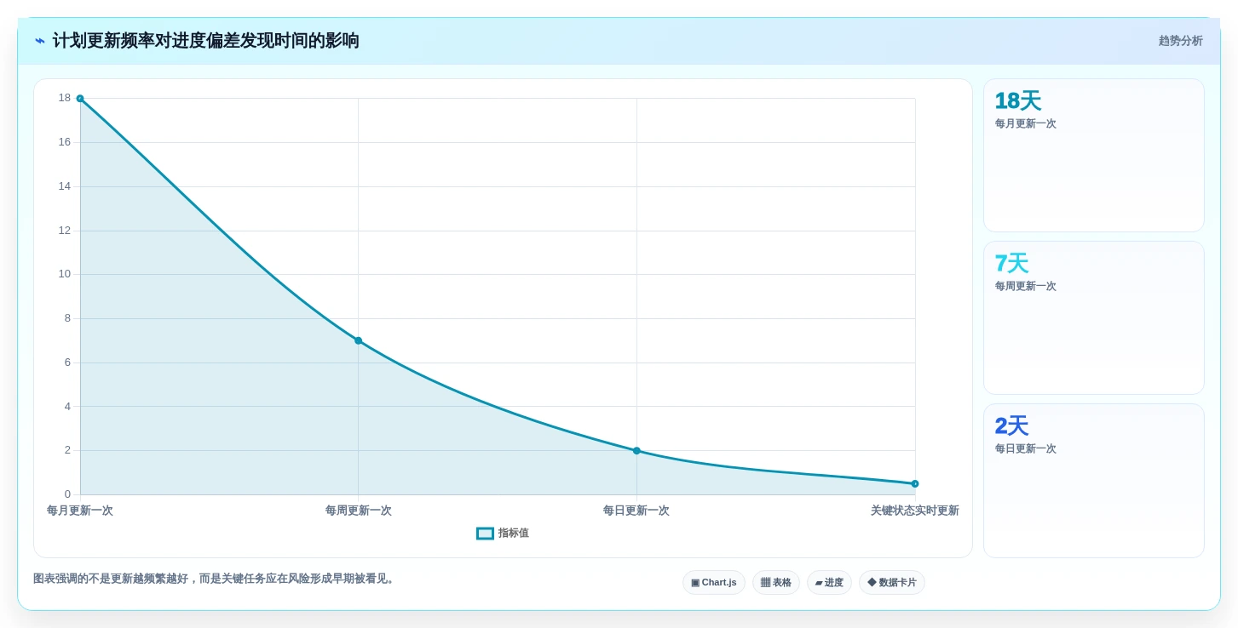Click the data point for 每月更新一次

80,99
